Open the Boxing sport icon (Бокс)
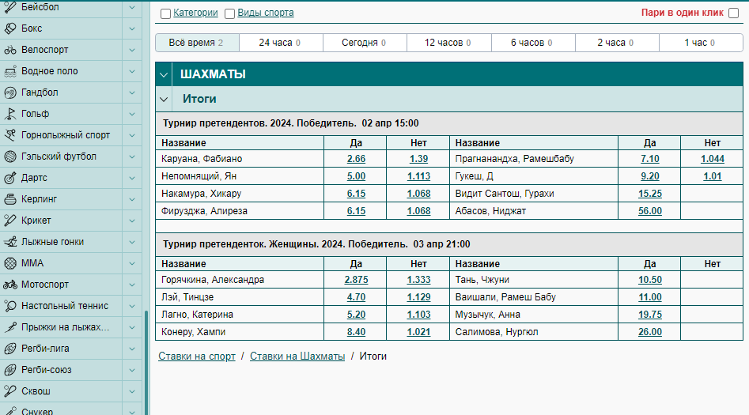The height and width of the screenshot is (415, 749). point(10,28)
